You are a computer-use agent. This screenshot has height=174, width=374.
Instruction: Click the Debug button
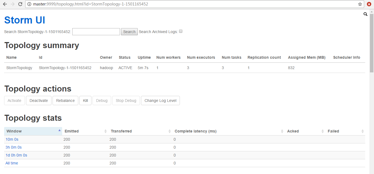102,101
